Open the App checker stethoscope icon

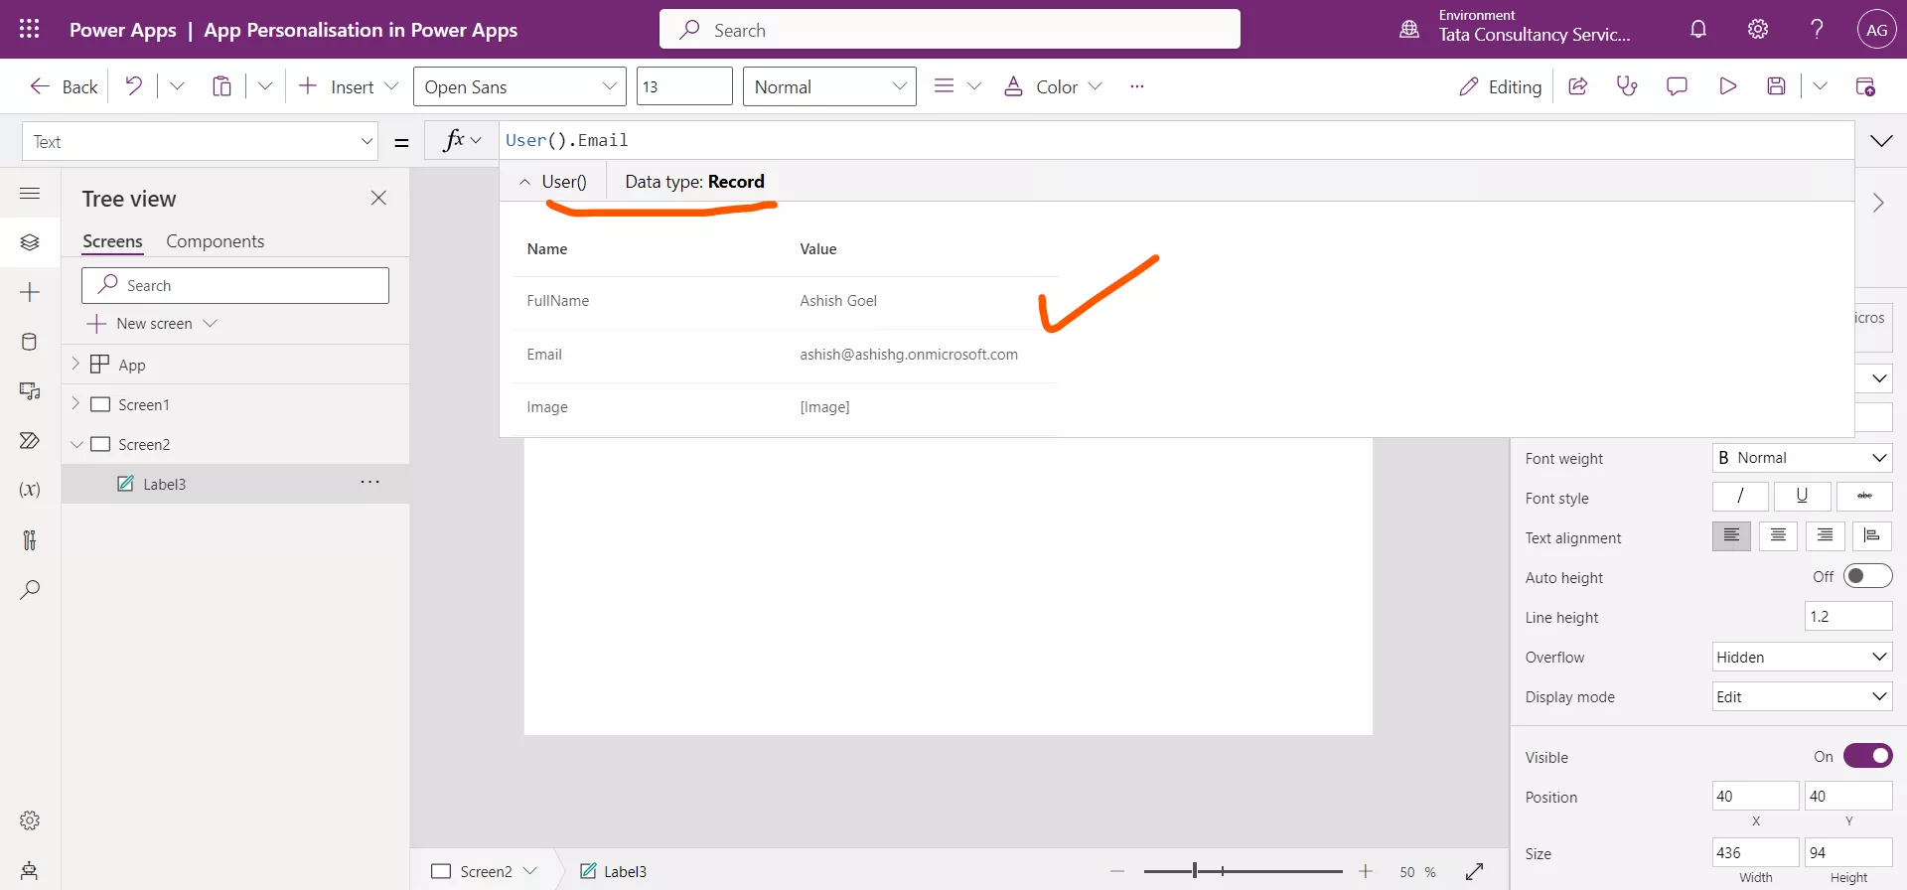click(x=1627, y=86)
